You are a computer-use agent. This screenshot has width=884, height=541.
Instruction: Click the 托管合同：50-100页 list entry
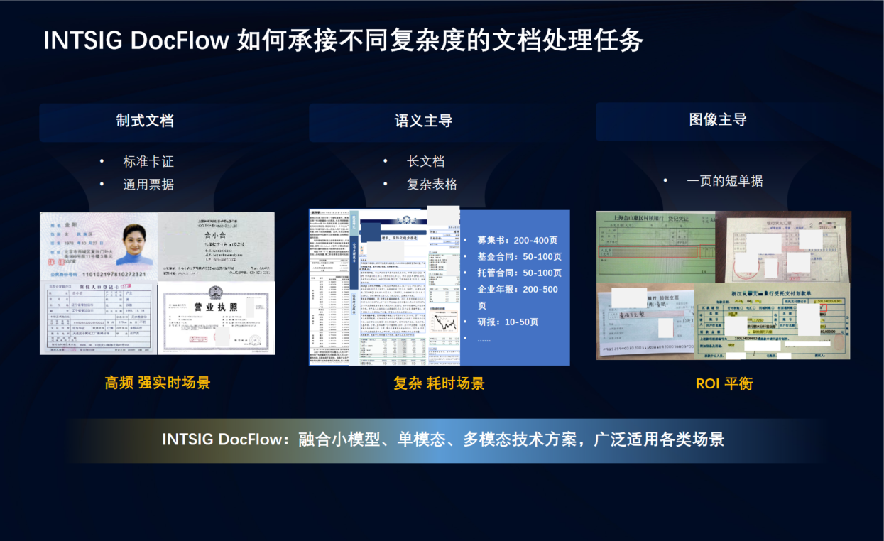point(519,273)
